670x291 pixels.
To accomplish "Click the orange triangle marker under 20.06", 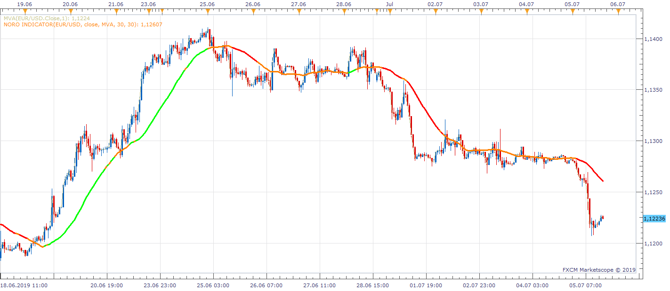I will pos(70,10).
